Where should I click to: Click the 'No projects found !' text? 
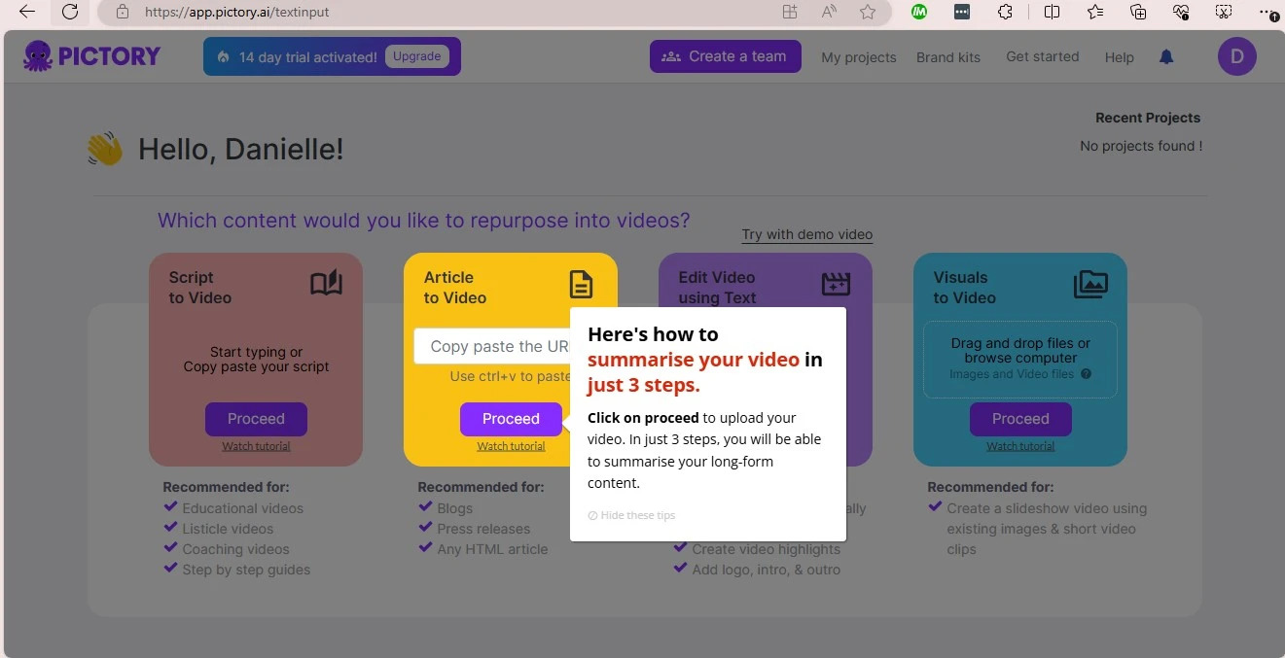(x=1141, y=146)
